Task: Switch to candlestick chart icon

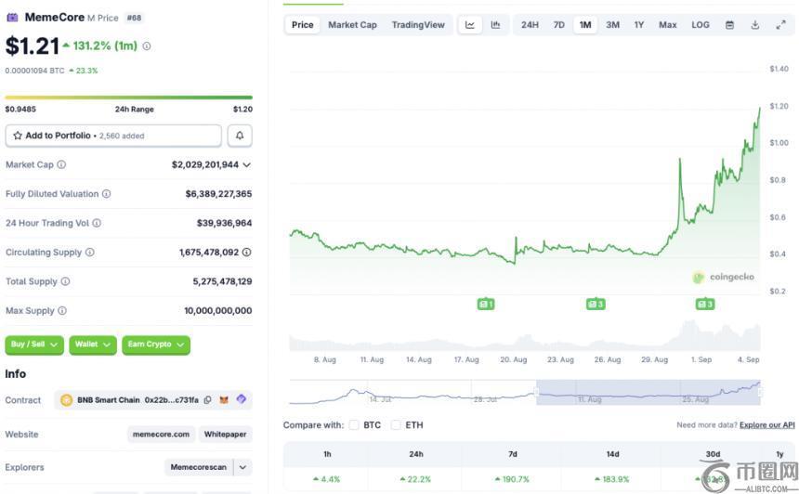Action: [495, 25]
